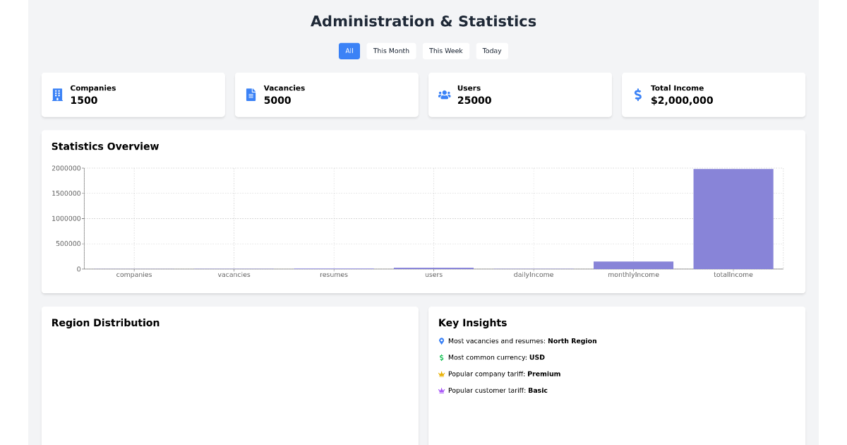The width and height of the screenshot is (847, 445).
Task: Click the monthlyIncome bar in the chart
Action: pyautogui.click(x=633, y=264)
